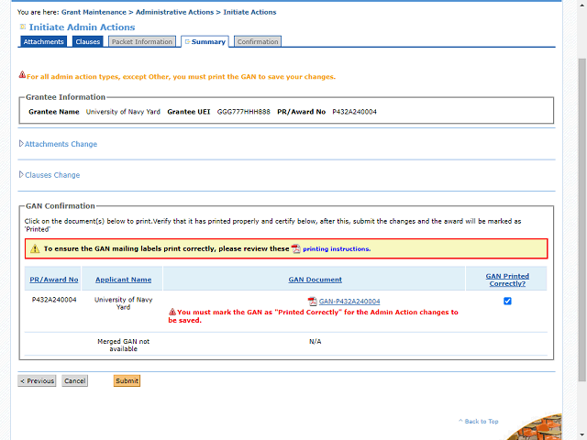This screenshot has width=587, height=440.
Task: Open the printing instructions link
Action: coord(337,248)
